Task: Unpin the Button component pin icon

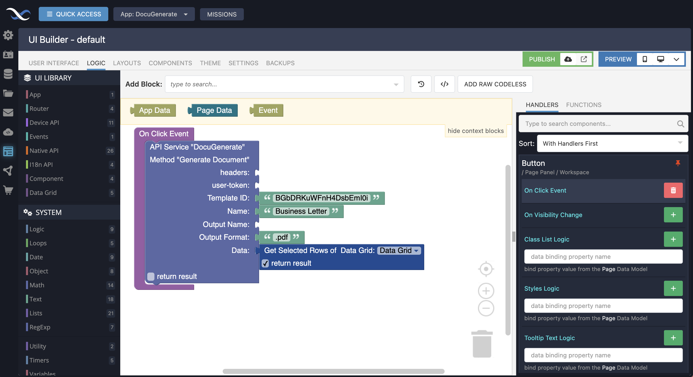Action: pyautogui.click(x=677, y=163)
